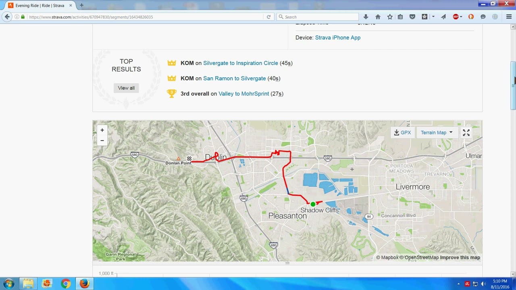Zoom in the map with plus button
The width and height of the screenshot is (516, 290).
tap(102, 130)
